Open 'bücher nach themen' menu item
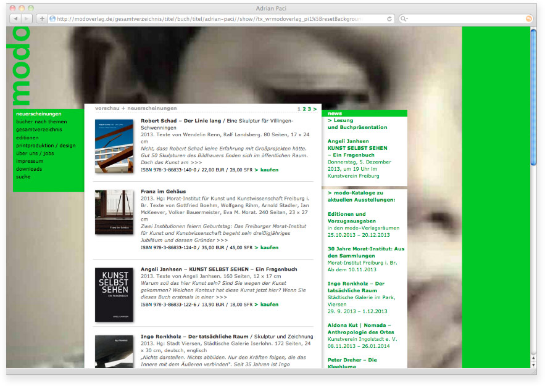545x386 pixels. click(41, 122)
